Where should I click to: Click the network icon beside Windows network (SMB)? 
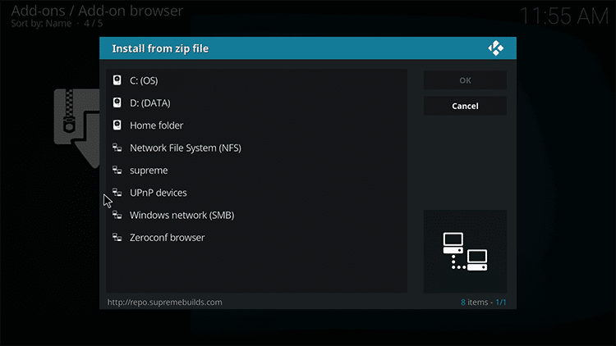(117, 215)
